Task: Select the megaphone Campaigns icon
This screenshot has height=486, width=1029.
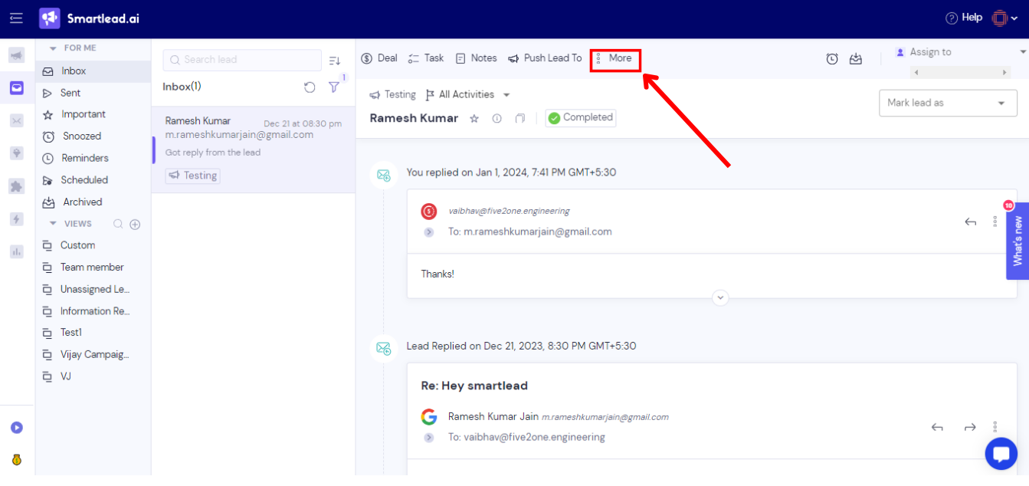Action: click(x=17, y=55)
